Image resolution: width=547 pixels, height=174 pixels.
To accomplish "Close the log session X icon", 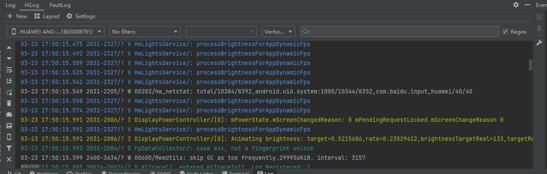I will [9, 159].
